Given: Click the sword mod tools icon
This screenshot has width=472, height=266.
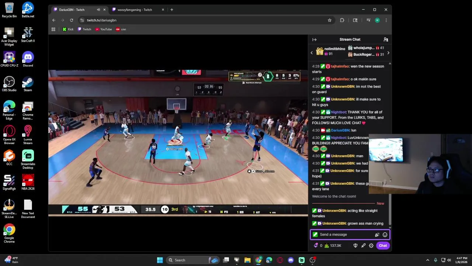Looking at the screenshot, I should pyautogui.click(x=363, y=246).
